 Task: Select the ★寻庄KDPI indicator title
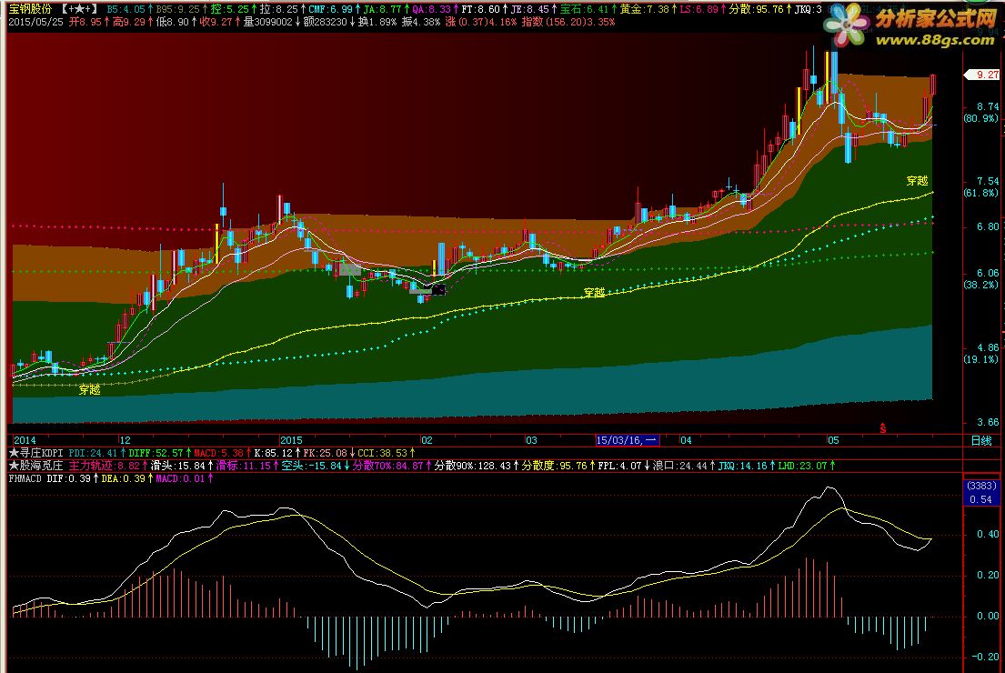click(x=35, y=453)
